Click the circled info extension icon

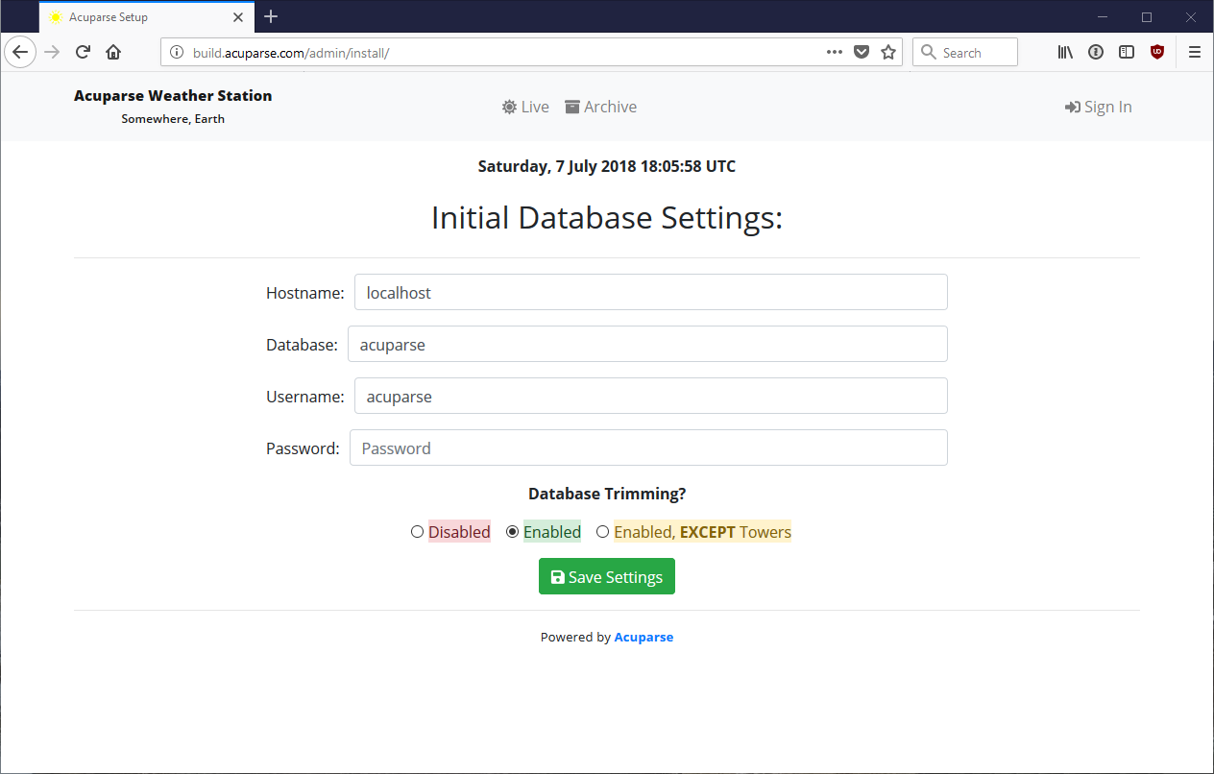click(1096, 52)
